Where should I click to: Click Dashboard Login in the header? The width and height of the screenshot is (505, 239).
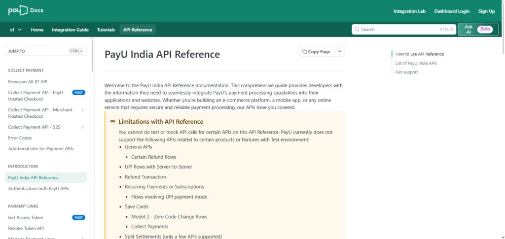[x=452, y=11]
